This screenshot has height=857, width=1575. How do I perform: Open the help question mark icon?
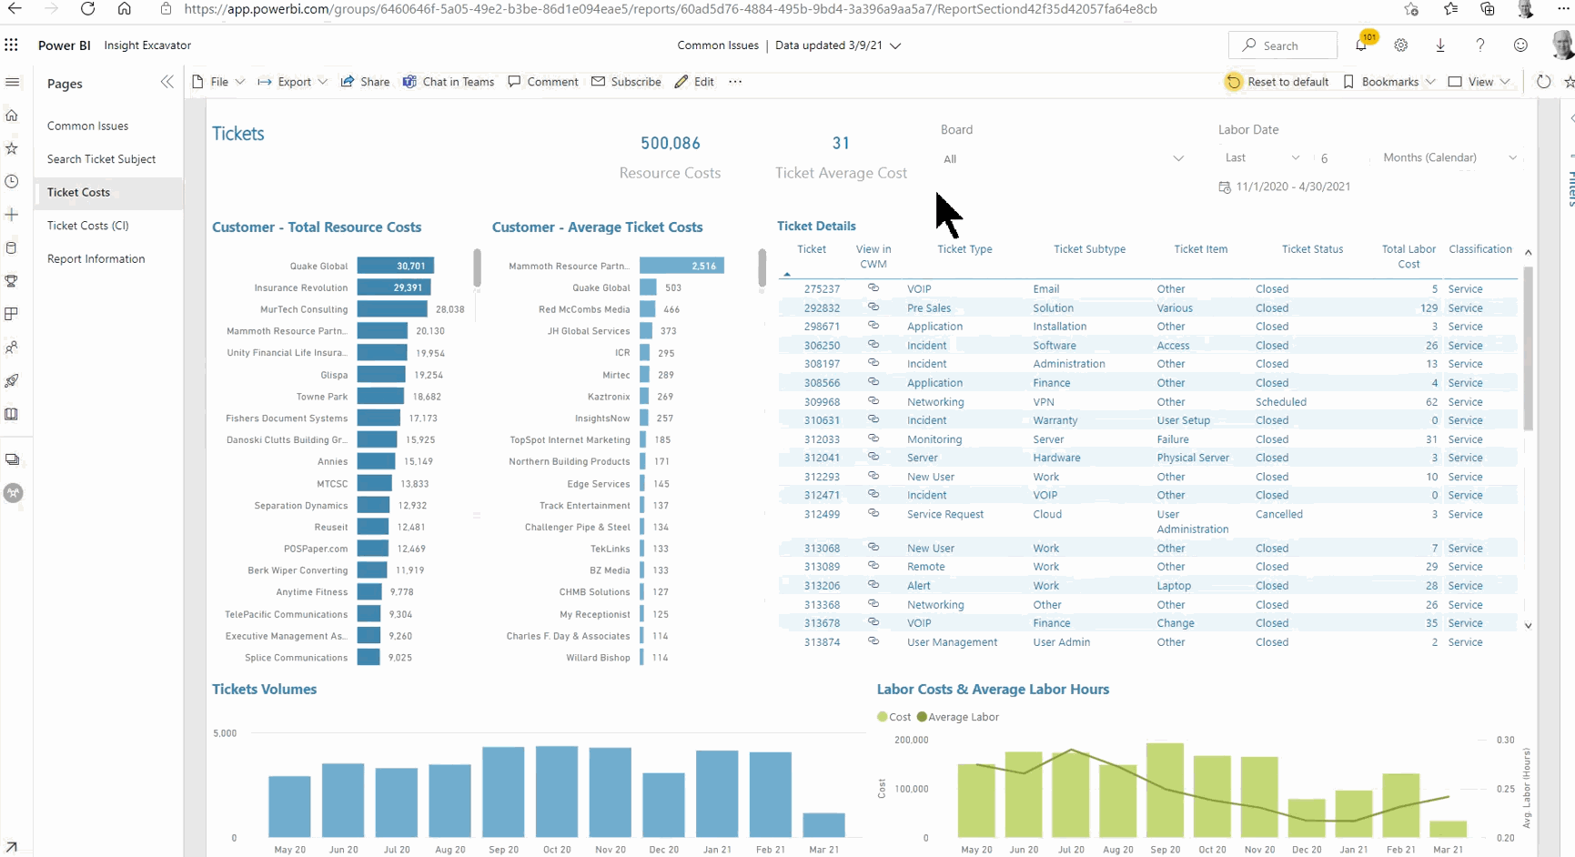pyautogui.click(x=1480, y=45)
